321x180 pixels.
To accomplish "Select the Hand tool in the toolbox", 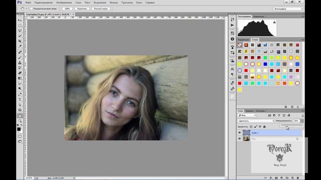I will coord(20,115).
